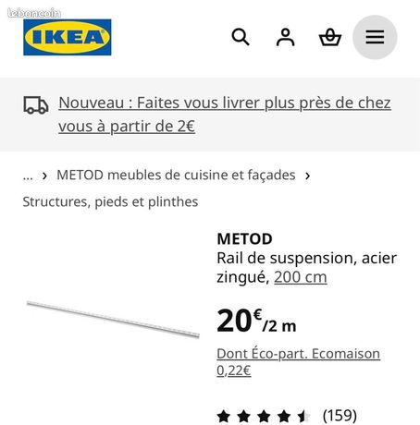420x425 pixels.
Task: Click the delivery truck icon
Action: (36, 105)
